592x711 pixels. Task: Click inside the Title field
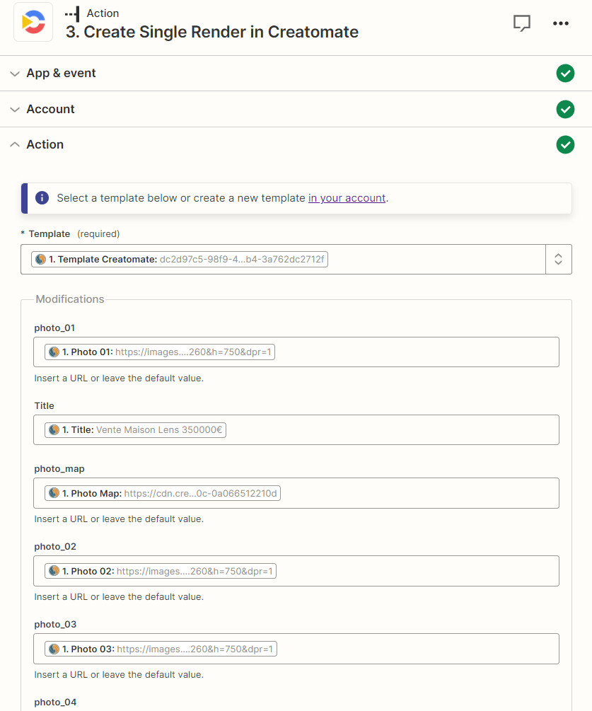coord(296,430)
